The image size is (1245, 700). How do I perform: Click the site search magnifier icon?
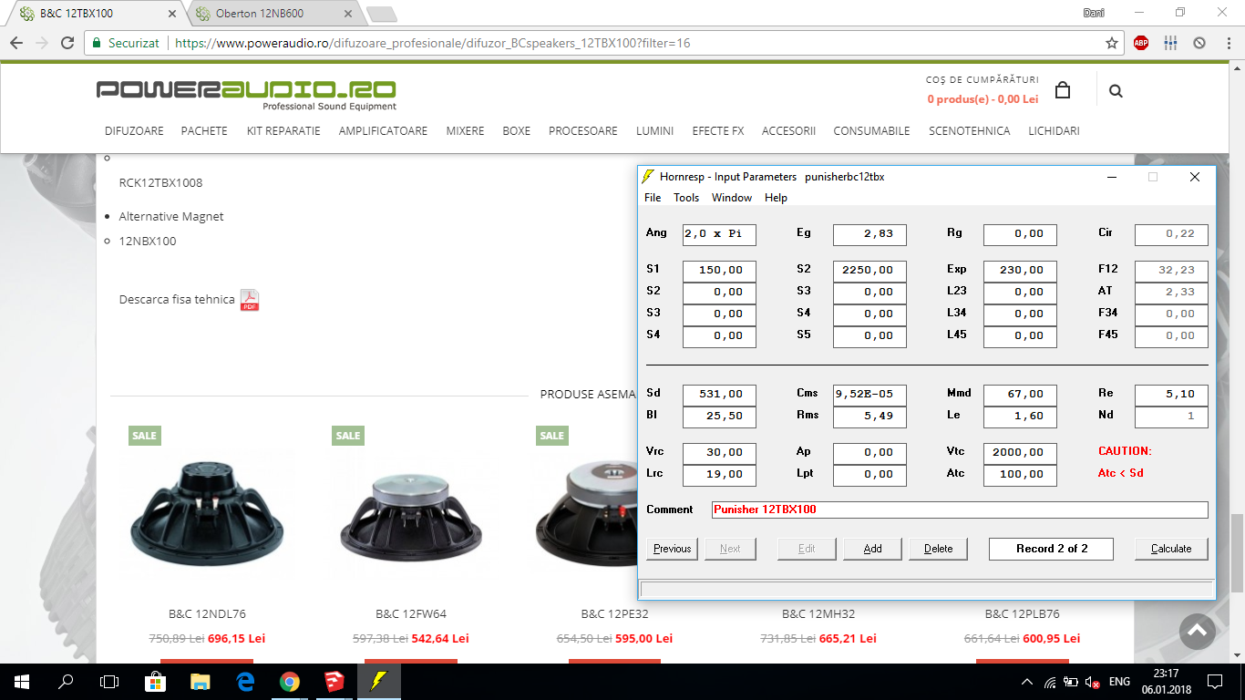pos(1116,91)
